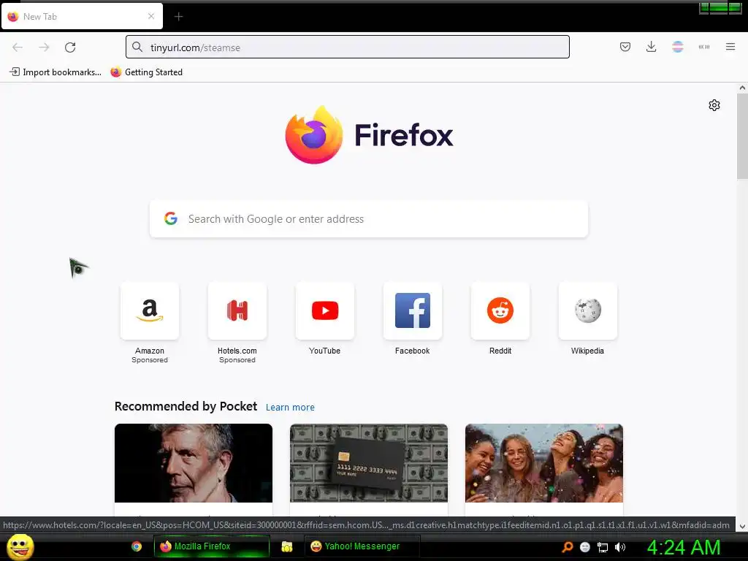Click the Sponsored label under Amazon

[x=150, y=360]
